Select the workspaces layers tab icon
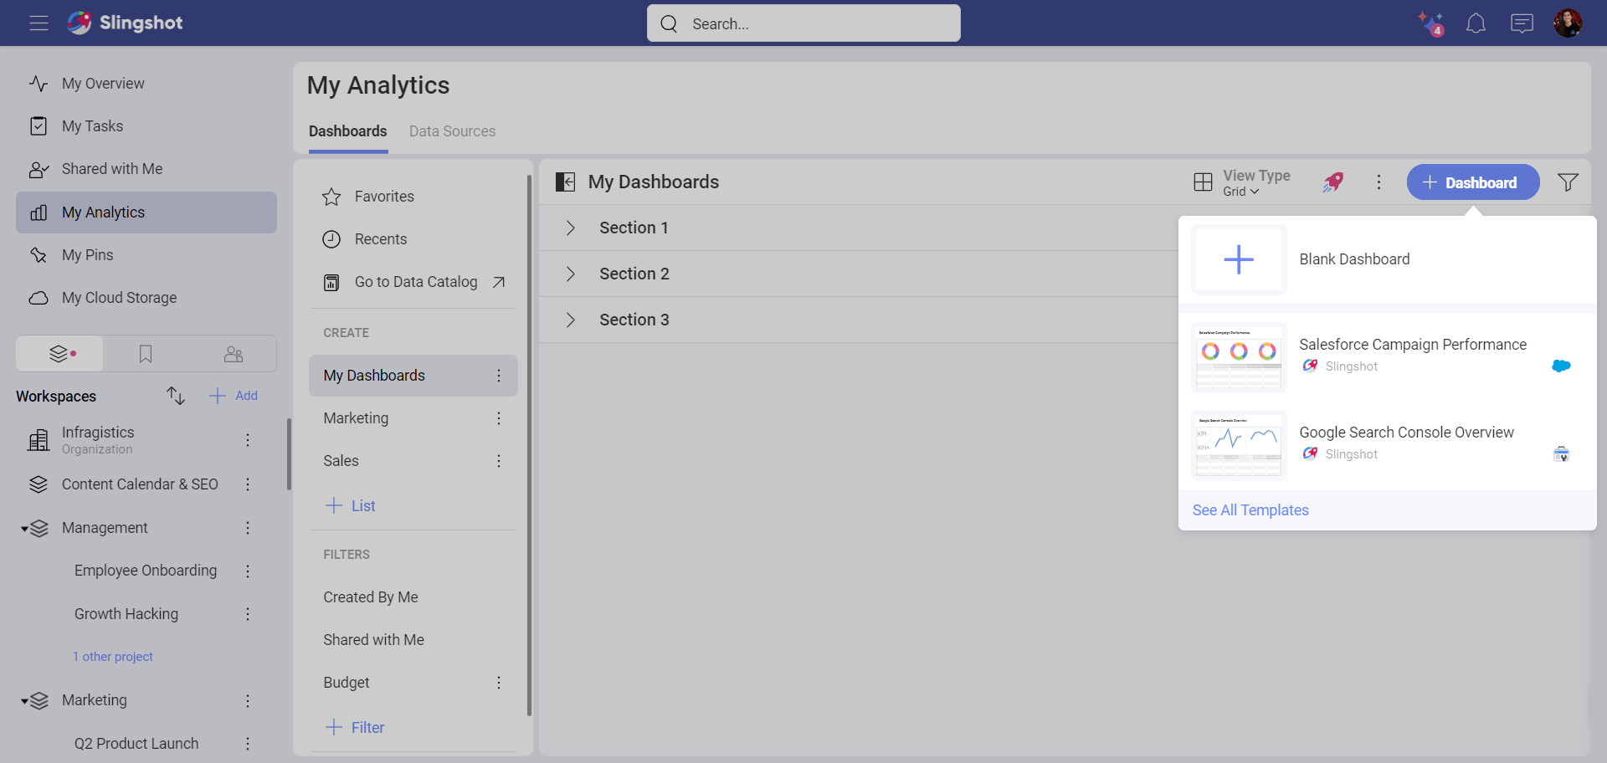This screenshot has width=1607, height=763. [x=60, y=354]
